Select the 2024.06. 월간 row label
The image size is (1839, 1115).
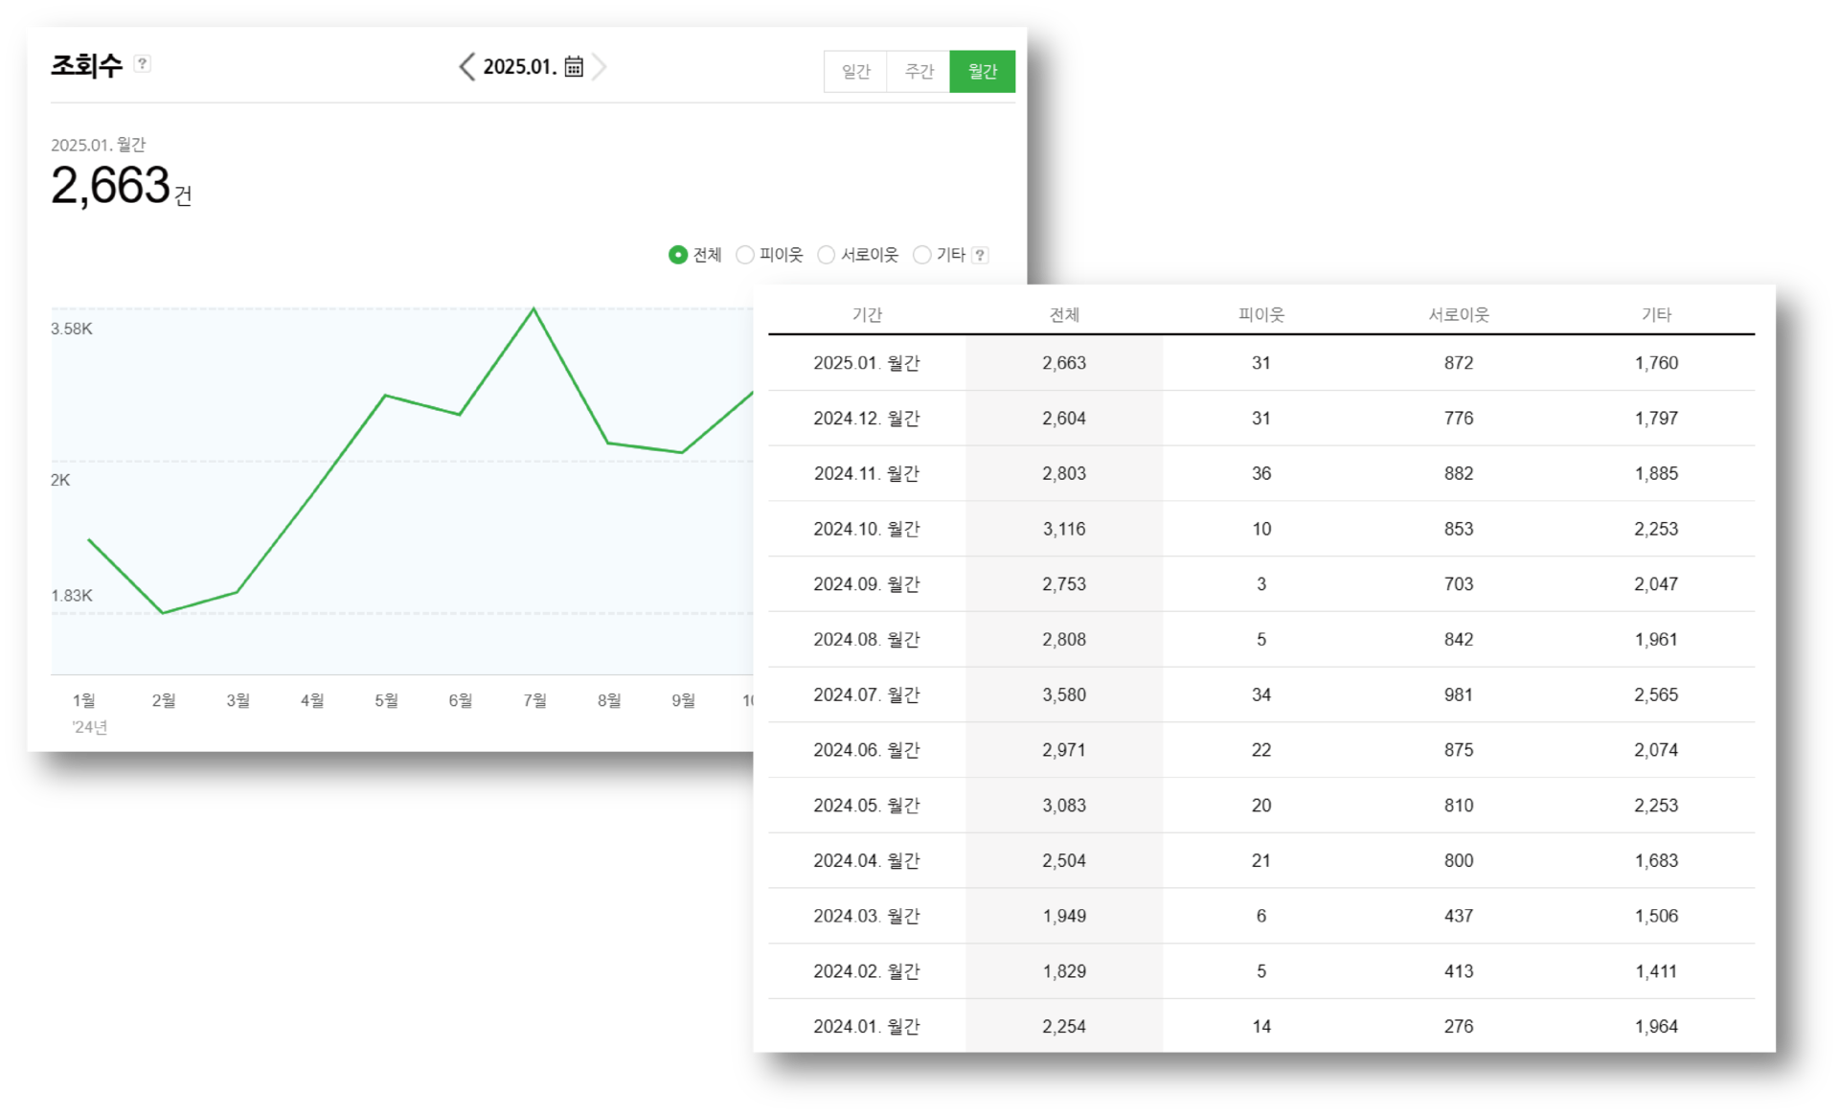pos(867,750)
